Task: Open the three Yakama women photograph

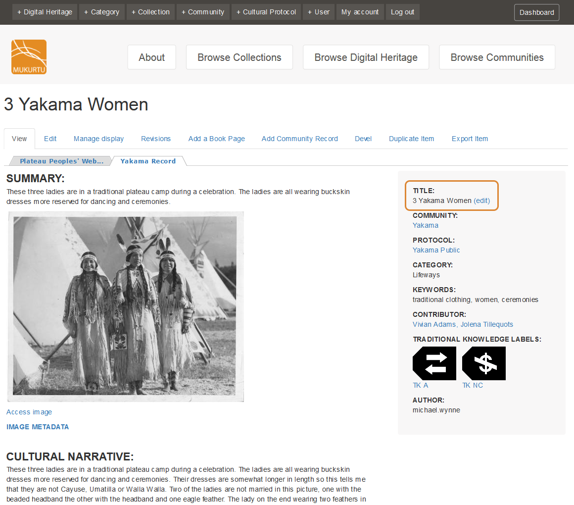Action: click(126, 306)
